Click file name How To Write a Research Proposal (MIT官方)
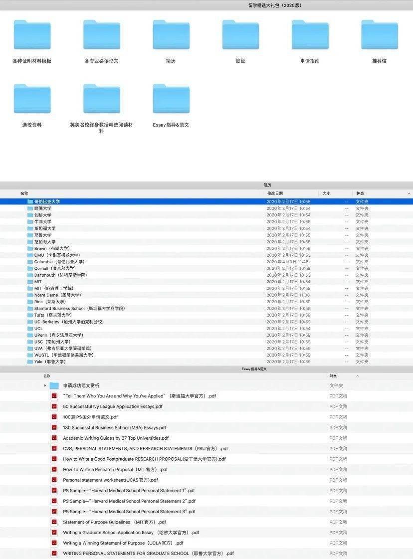 [115, 470]
